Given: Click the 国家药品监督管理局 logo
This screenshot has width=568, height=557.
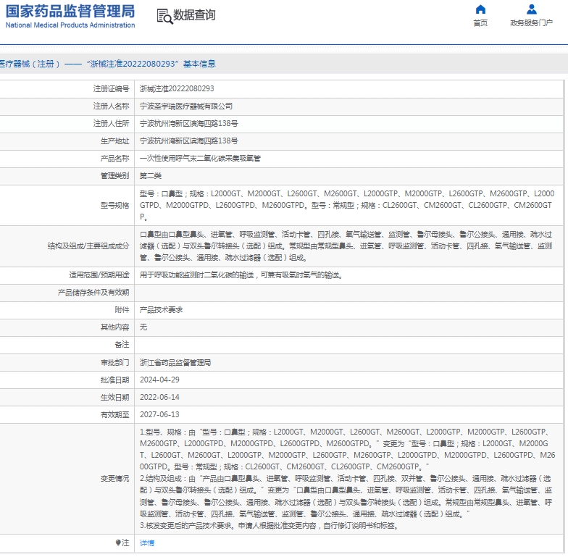Looking at the screenshot, I should [70, 16].
